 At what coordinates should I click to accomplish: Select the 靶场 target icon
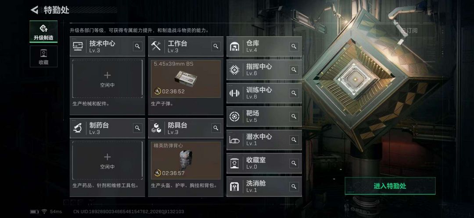(234, 116)
